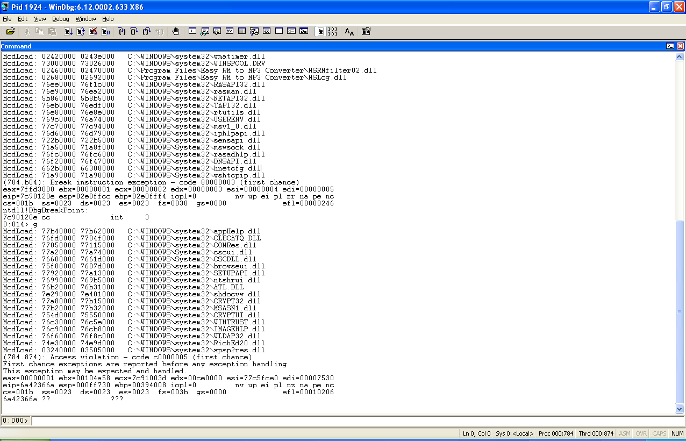Open the View menu
Screen dimensions: 686x441
[40, 19]
